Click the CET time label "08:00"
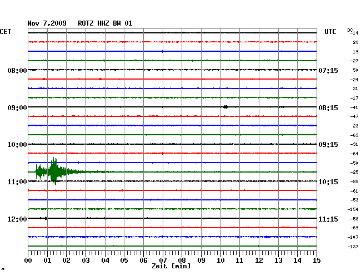Image resolution: width=361 pixels, height=275 pixels. (x=17, y=70)
